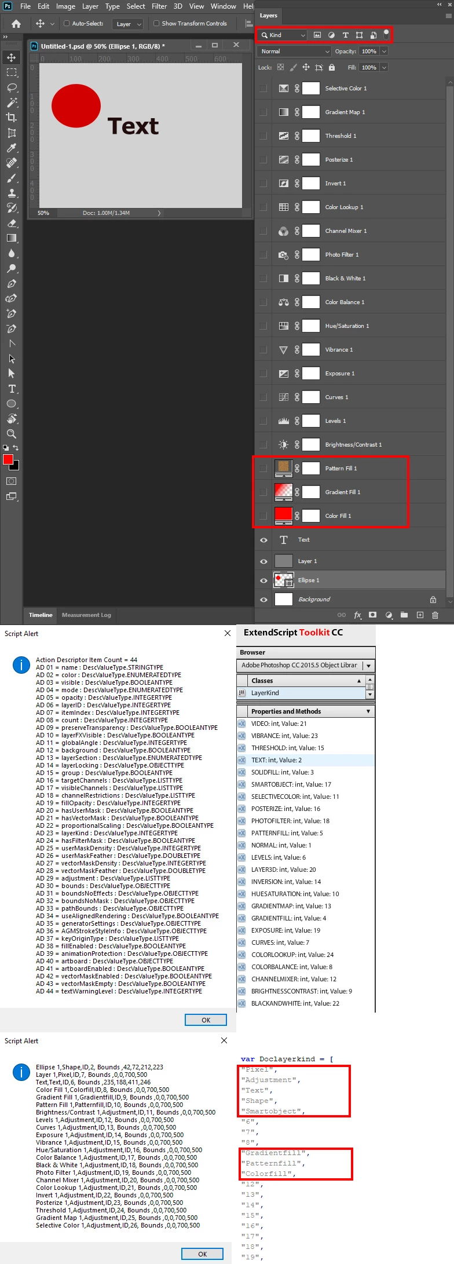This screenshot has width=454, height=1264.
Task: Enable Auto-Select checkbox
Action: point(67,24)
